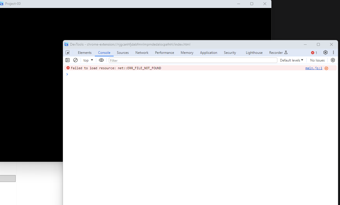The width and height of the screenshot is (340, 205).
Task: Switch to the Network tab
Action: point(142,53)
